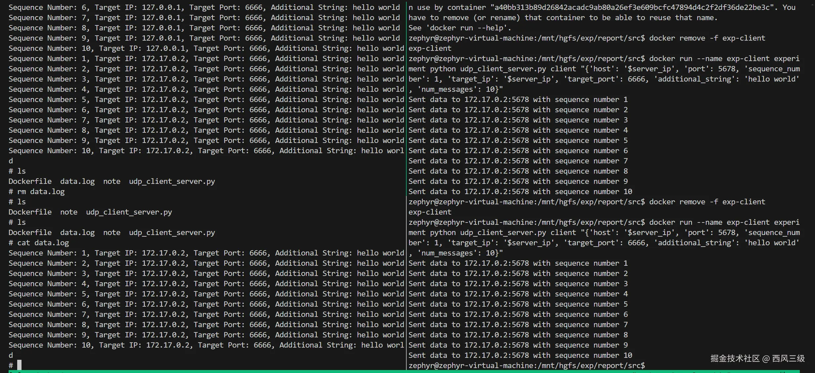Click the green tmux status bar
Image resolution: width=815 pixels, height=373 pixels.
[397, 371]
